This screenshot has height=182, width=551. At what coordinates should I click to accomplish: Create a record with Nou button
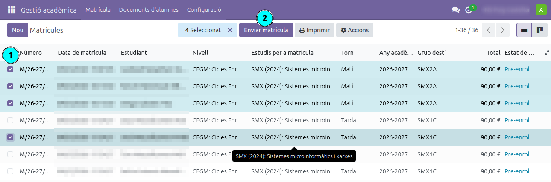tap(18, 30)
